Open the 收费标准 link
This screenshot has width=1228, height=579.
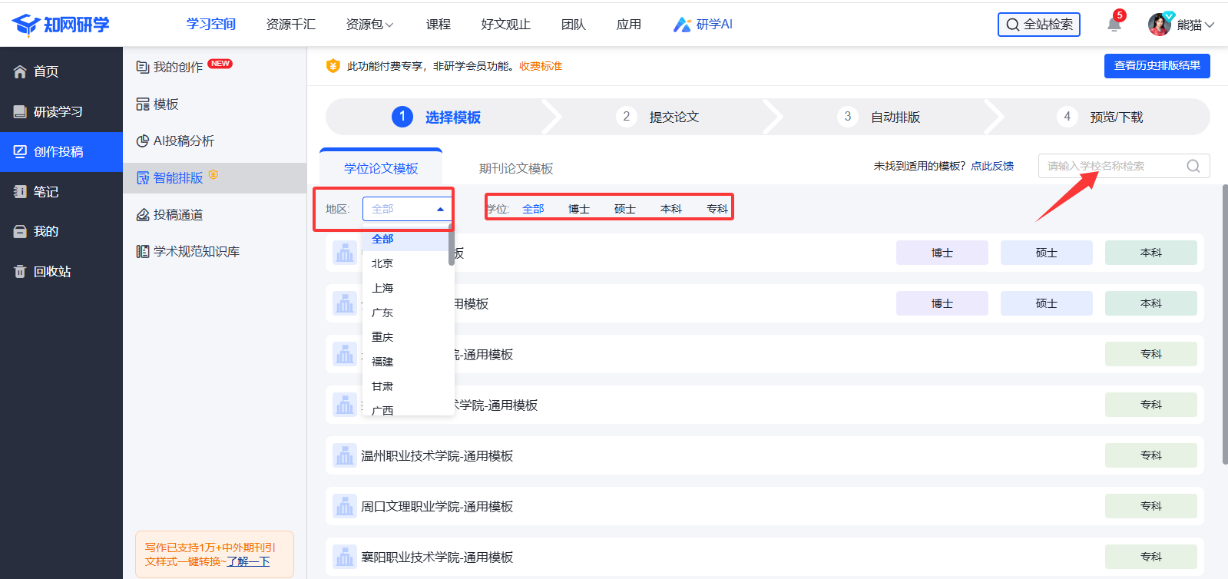click(540, 66)
